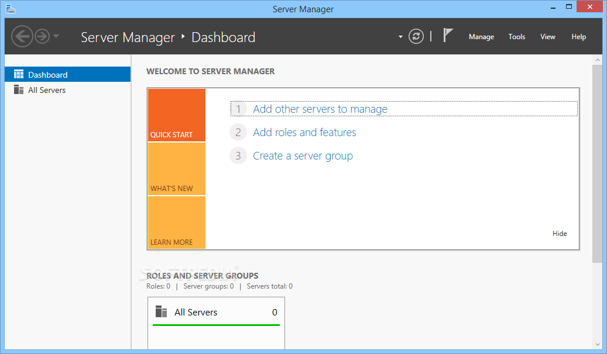Open the Manage menu
607x354 pixels.
tap(481, 37)
